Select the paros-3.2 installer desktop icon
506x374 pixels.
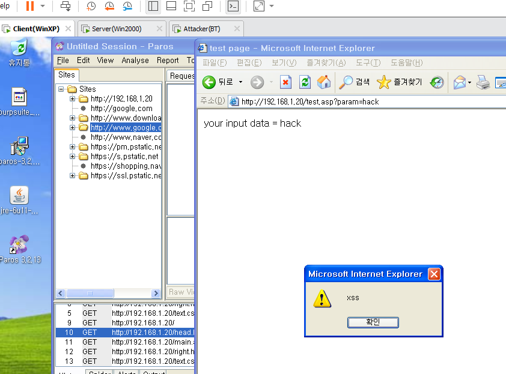coord(19,151)
